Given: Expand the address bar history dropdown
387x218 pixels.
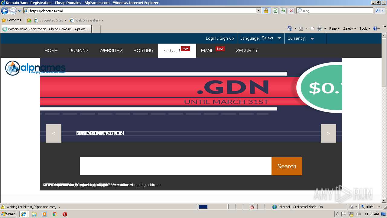Looking at the screenshot, I should 259,11.
